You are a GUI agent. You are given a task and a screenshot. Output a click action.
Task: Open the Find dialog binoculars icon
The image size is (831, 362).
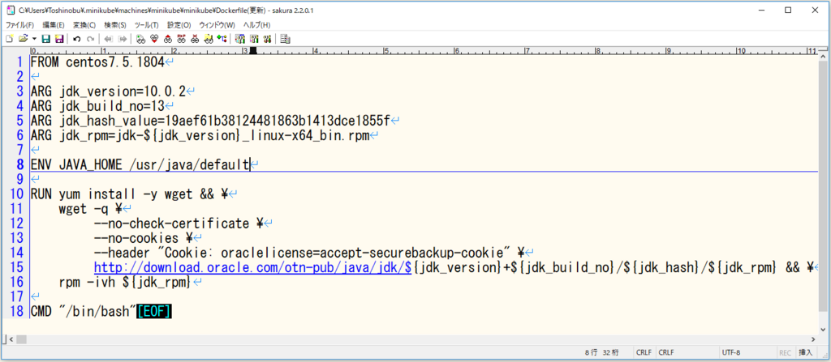(x=140, y=39)
